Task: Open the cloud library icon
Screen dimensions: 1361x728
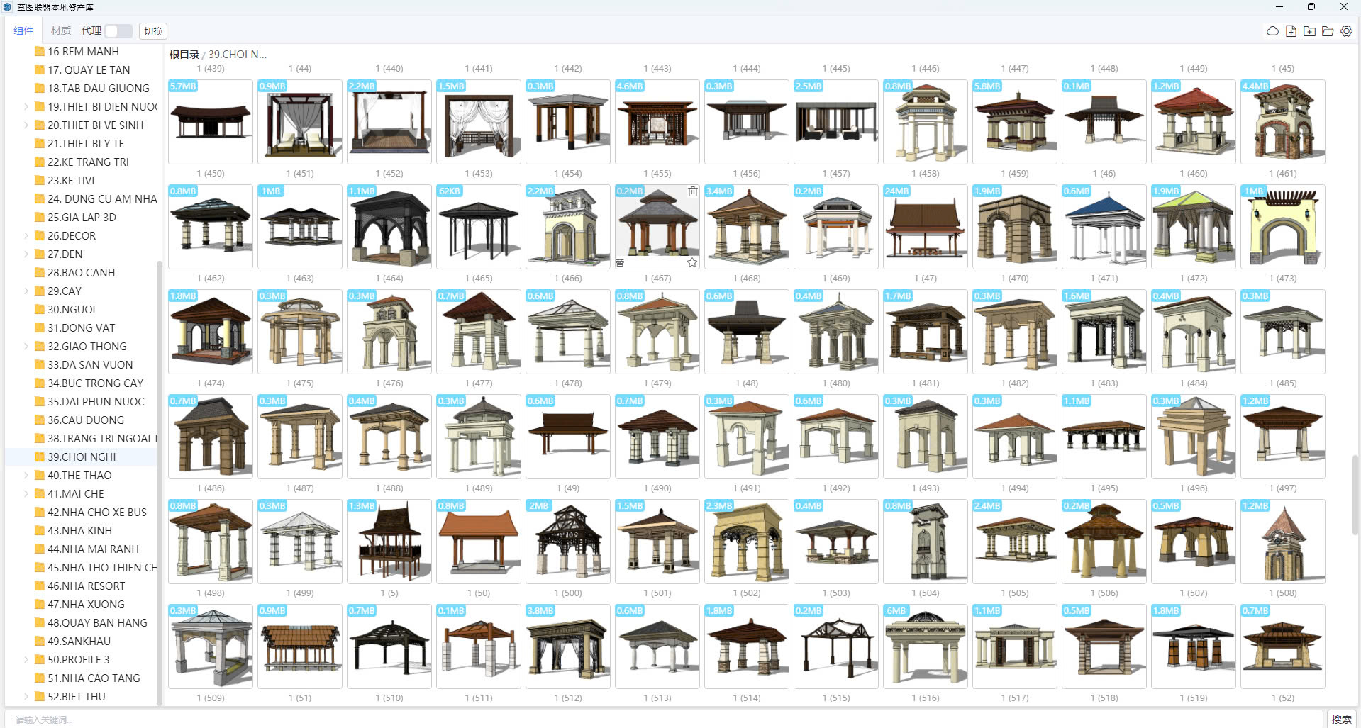Action: [1272, 31]
